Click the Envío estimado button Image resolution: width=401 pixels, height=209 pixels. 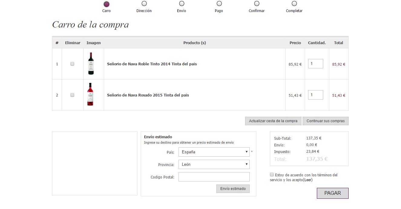[233, 189]
